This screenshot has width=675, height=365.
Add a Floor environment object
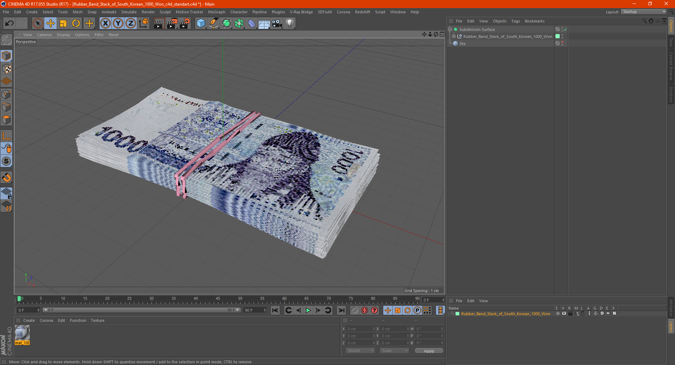coord(264,24)
